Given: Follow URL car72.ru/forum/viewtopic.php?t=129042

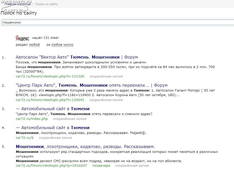Looking at the screenshot, I should (50, 100).
